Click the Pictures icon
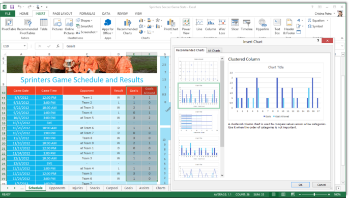Image resolution: width=349 pixels, height=198 pixels. (57, 25)
